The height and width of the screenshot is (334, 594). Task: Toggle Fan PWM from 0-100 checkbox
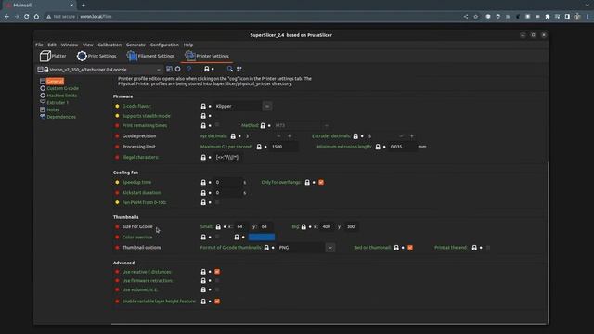pos(217,202)
